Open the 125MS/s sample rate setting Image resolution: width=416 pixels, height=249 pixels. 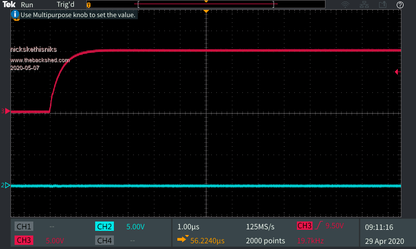click(x=261, y=227)
